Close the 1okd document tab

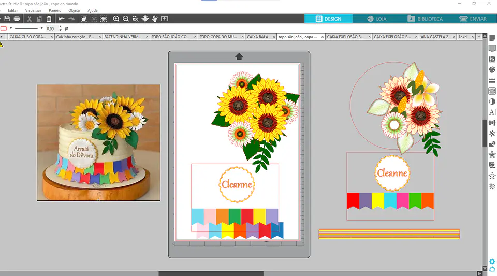click(x=472, y=37)
